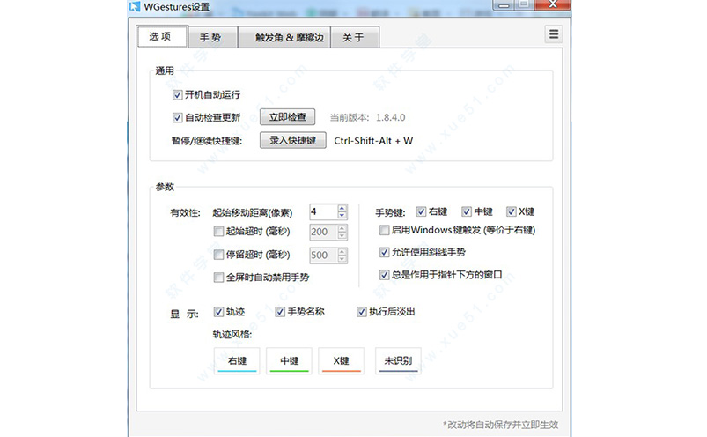Enable 启用Windows键触发 checkbox
Viewport: 707px width, 437px height.
click(x=384, y=230)
